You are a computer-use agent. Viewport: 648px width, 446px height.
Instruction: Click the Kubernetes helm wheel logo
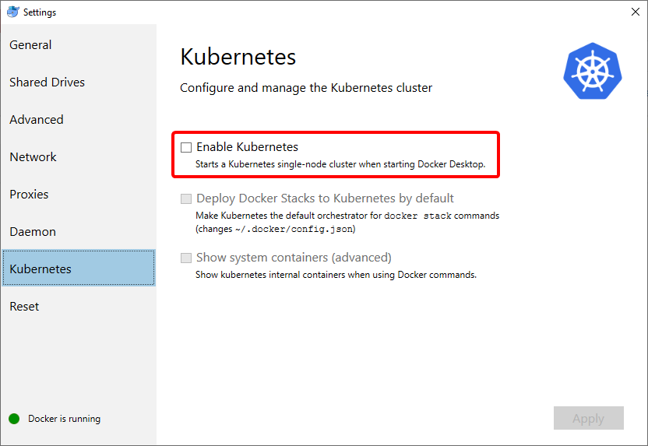point(593,71)
